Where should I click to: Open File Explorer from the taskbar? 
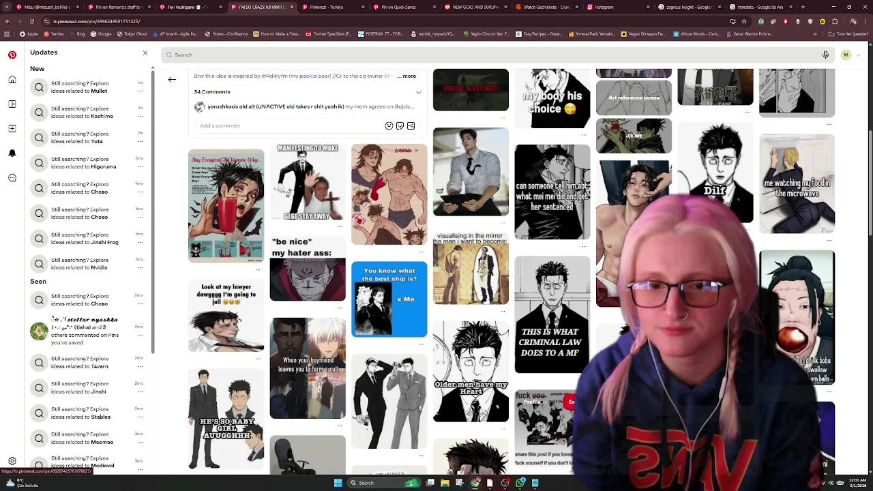click(x=445, y=483)
